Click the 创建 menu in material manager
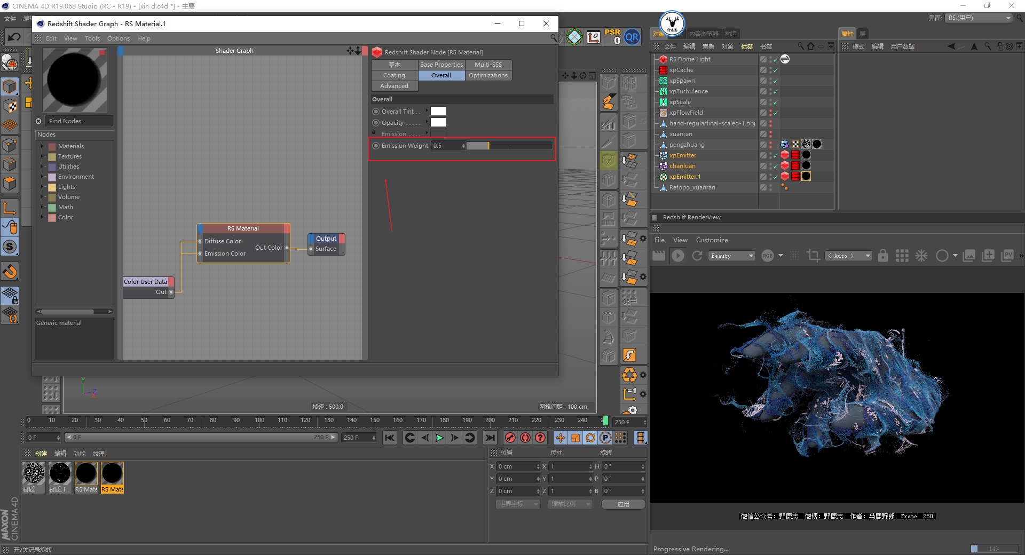Viewport: 1025px width, 555px height. (x=41, y=454)
